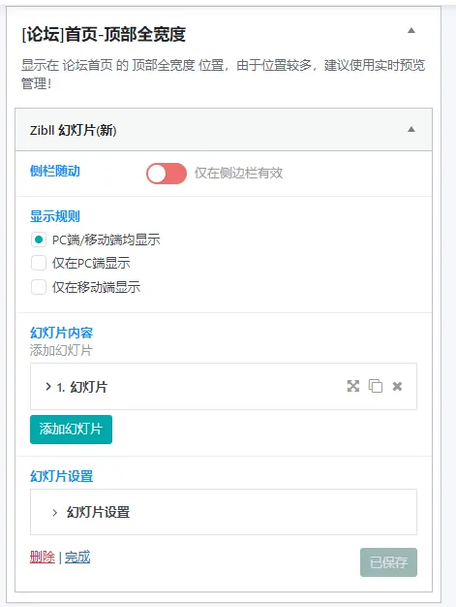The image size is (456, 607).
Task: Click the 侧栏随动 label
Action: click(55, 171)
